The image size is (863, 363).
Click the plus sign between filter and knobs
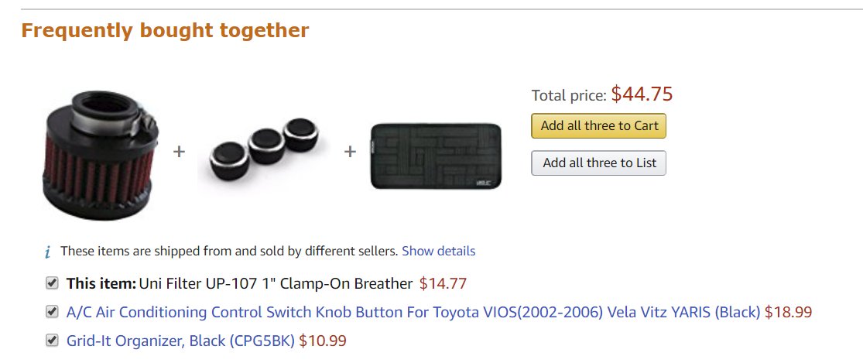(x=179, y=151)
